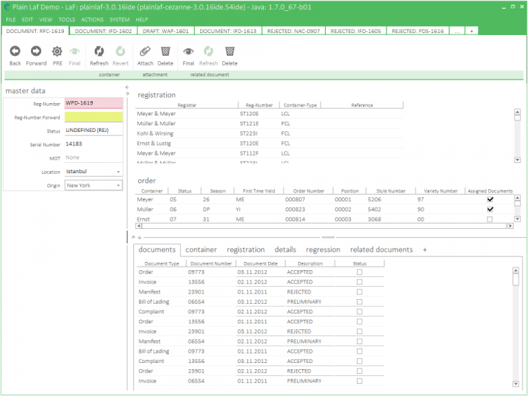This screenshot has height=396, width=528.
Task: Click the Attach paperclip icon
Action: (145, 51)
